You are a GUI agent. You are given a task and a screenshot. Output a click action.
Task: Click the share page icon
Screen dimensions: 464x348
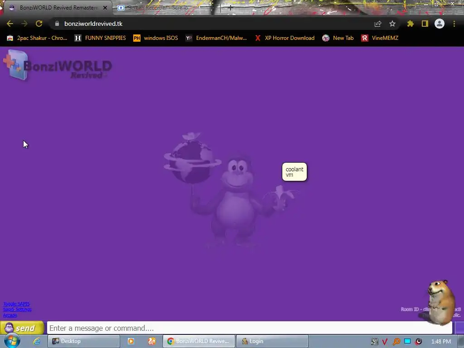(x=378, y=24)
